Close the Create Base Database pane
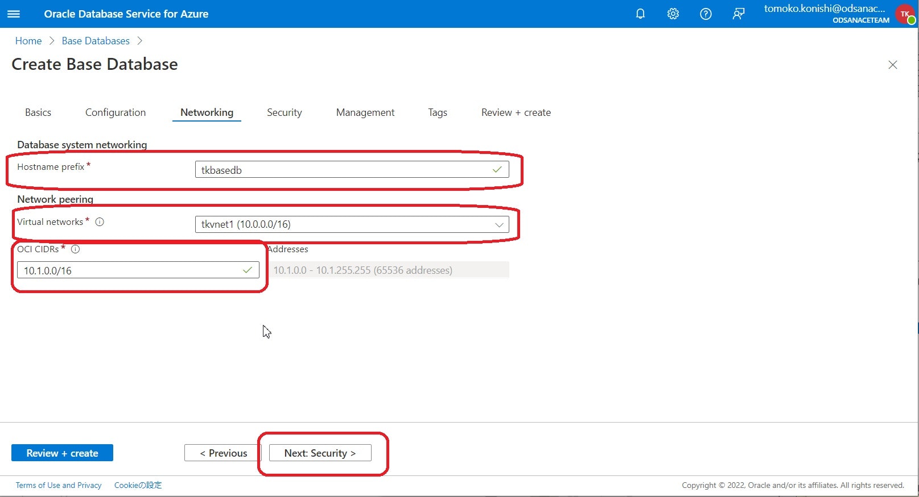The image size is (919, 497). (893, 65)
